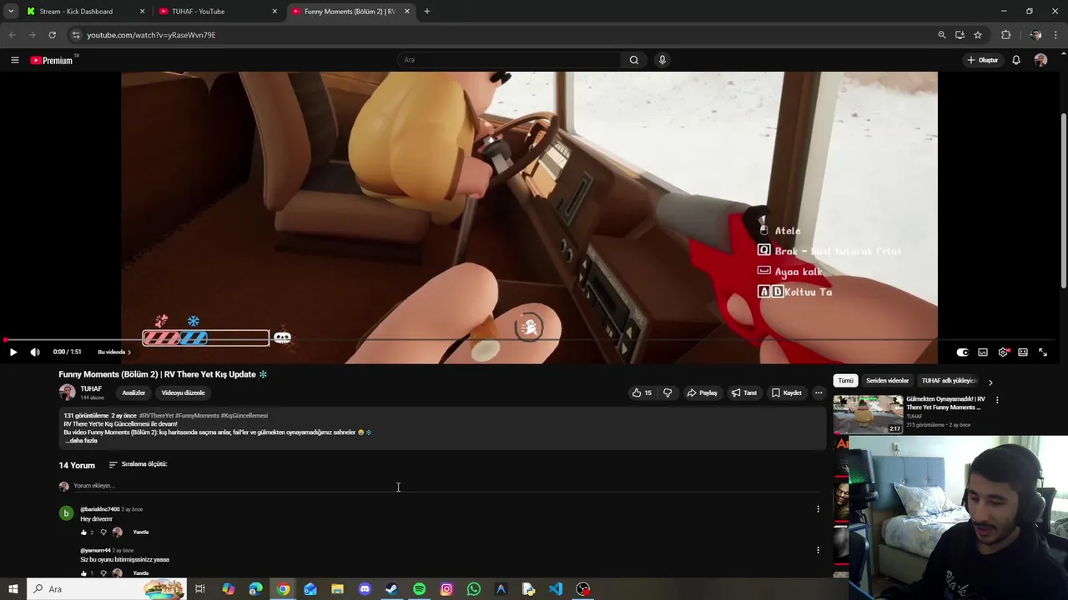
Task: Open video player settings gear
Action: (1003, 352)
